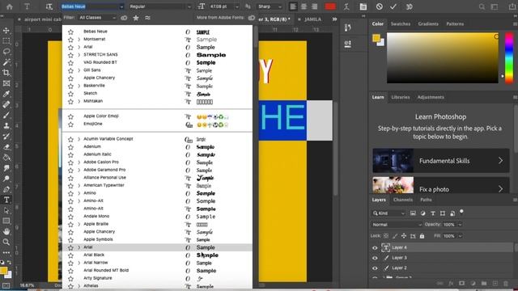Open the warp text option
Viewport: 518px width, 291px height.
[x=346, y=6]
